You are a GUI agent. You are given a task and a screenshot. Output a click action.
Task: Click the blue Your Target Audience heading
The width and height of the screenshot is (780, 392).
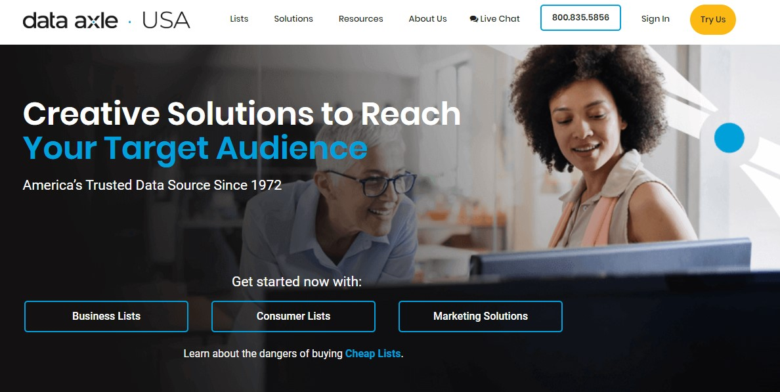(x=195, y=148)
